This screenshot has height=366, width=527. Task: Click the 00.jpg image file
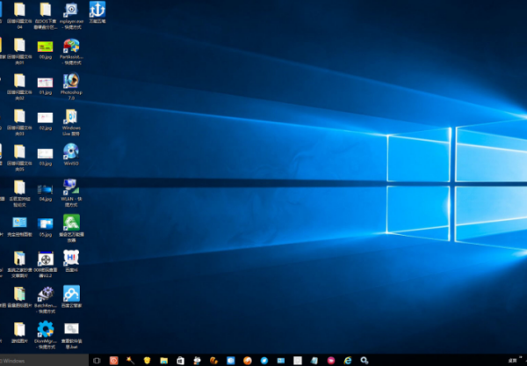(x=45, y=46)
